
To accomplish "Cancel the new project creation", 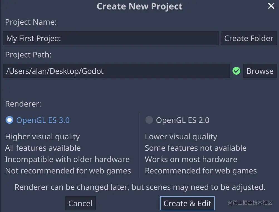I will click(x=80, y=203).
